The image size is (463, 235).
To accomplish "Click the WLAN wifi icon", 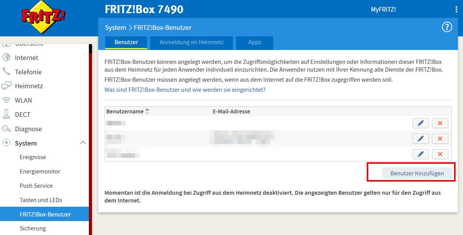I will pos(6,100).
